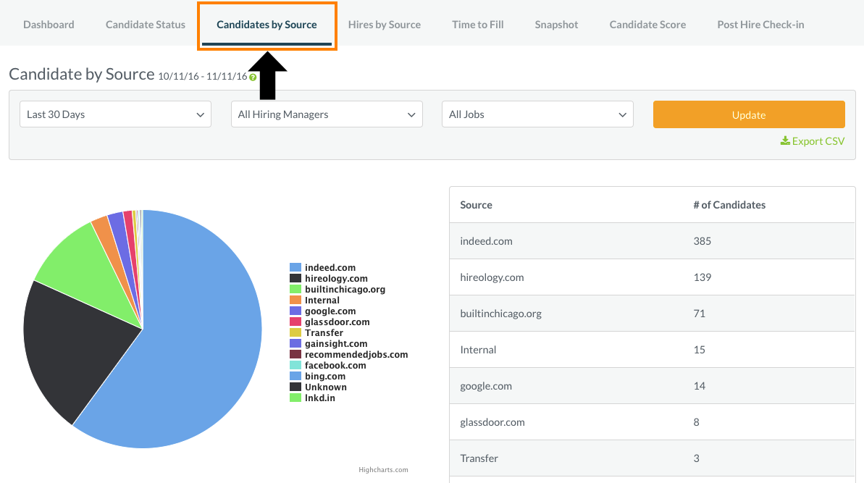
Task: Click glassdoor.com legend label
Action: 337,322
